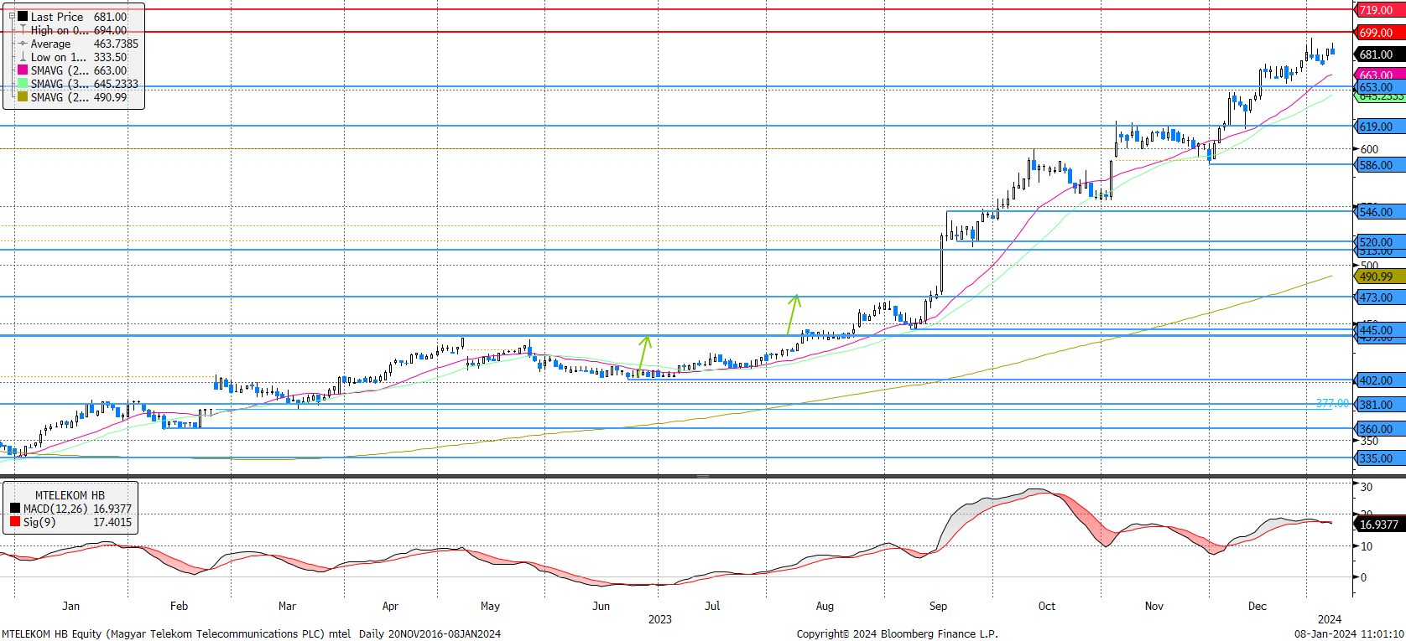This screenshot has width=1406, height=641.
Task: Click the black 16.9377 MACD value tag
Action: 1379,525
